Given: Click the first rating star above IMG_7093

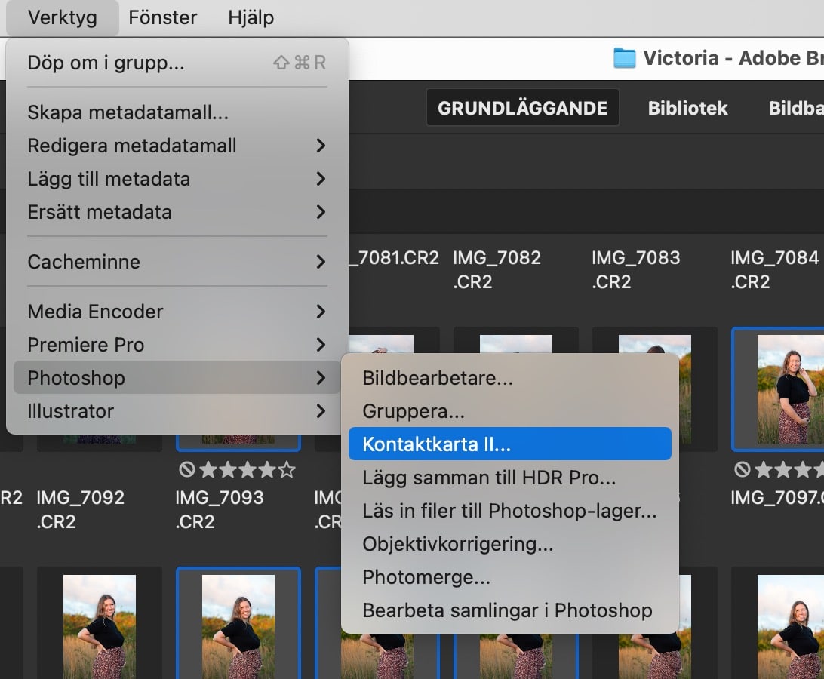Looking at the screenshot, I should 208,470.
